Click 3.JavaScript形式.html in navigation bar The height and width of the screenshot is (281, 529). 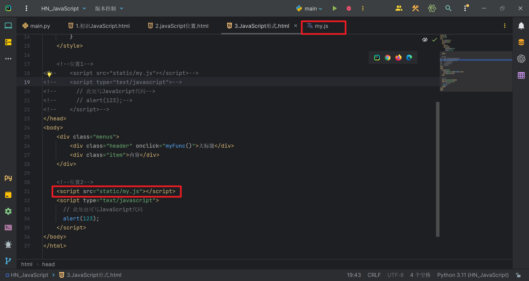coord(90,275)
